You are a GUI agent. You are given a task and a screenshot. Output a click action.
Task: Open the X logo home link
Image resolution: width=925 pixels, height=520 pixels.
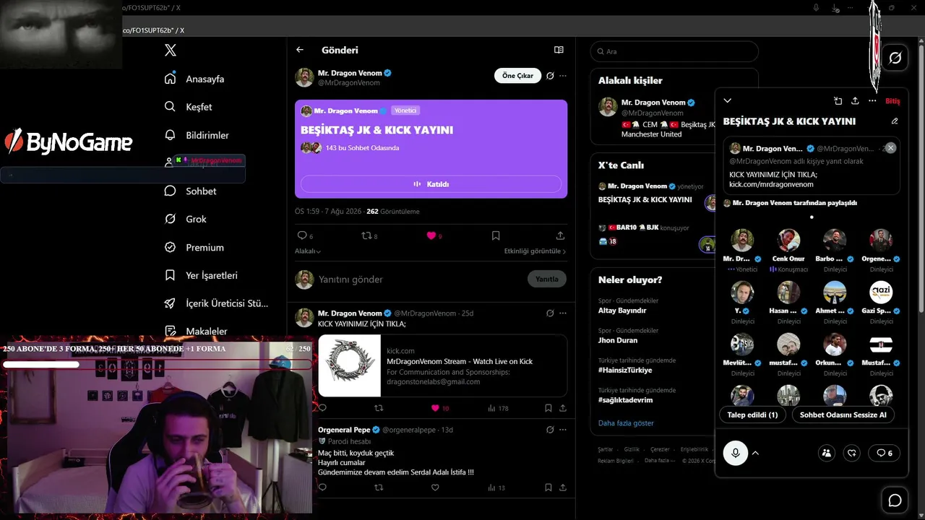[171, 51]
